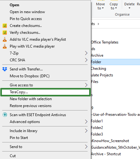Click VLC cone icon beside Play with VLC
The image size is (140, 159).
[x=5, y=46]
